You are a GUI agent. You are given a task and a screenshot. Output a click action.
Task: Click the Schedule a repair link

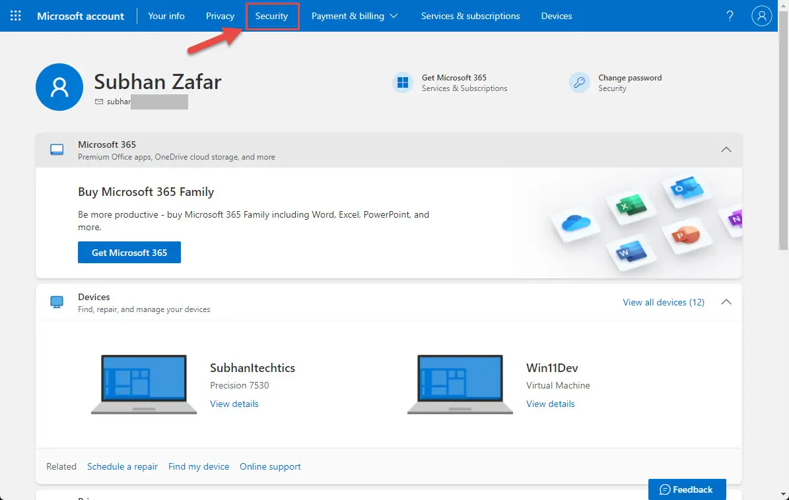coord(122,466)
